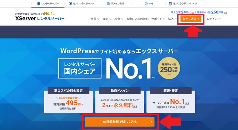Expand the 特長 dropdown menu
This screenshot has width=238, height=130.
tap(95, 19)
